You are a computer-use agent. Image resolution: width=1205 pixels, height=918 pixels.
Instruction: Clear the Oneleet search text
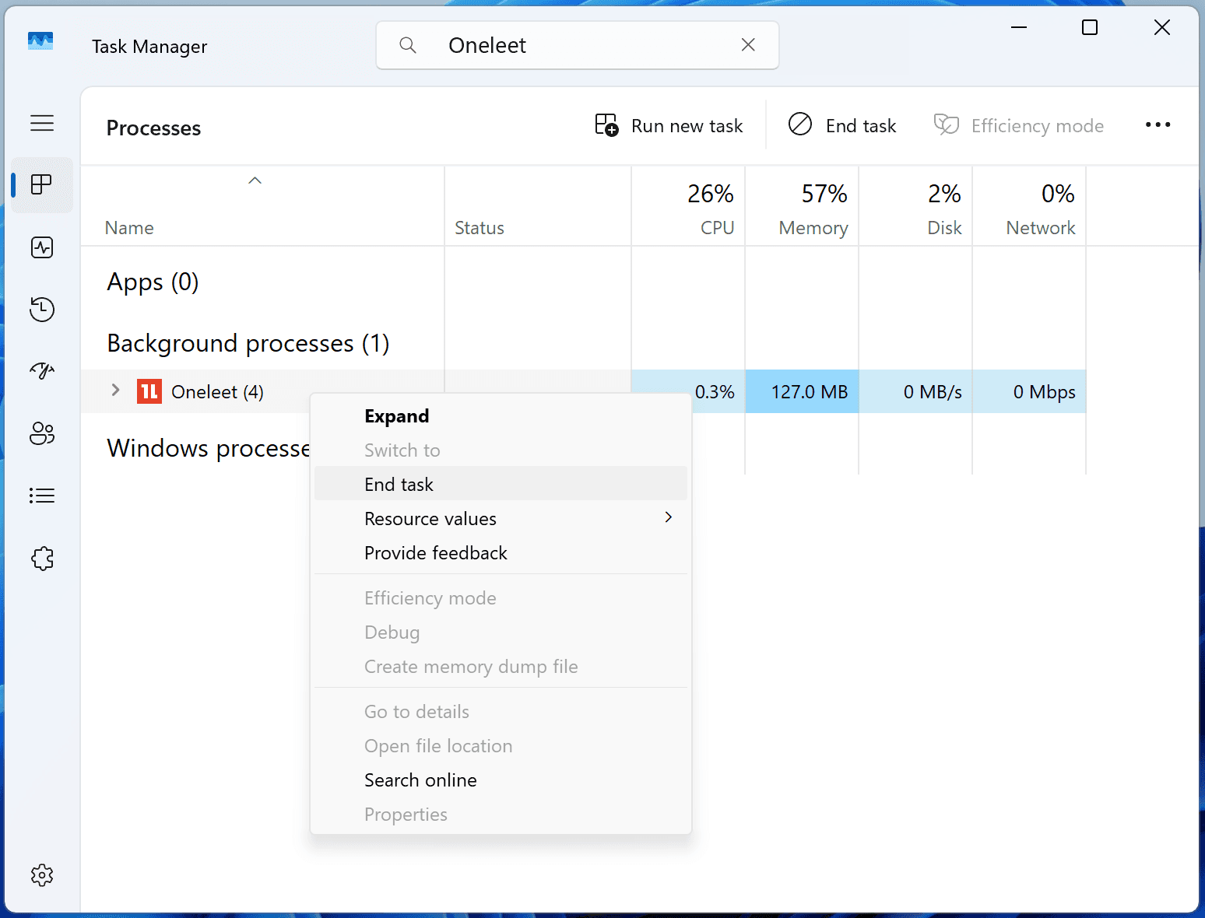pyautogui.click(x=748, y=45)
